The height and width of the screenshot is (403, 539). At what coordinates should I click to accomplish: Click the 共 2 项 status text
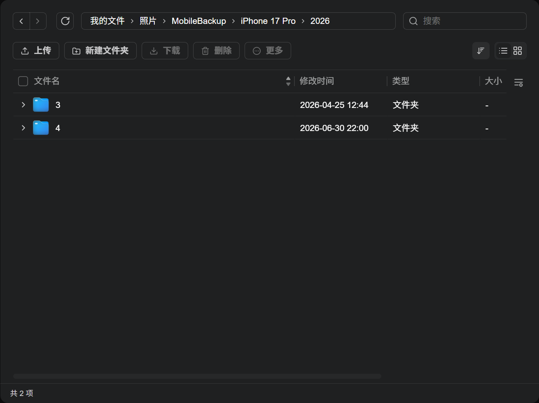[x=22, y=394]
